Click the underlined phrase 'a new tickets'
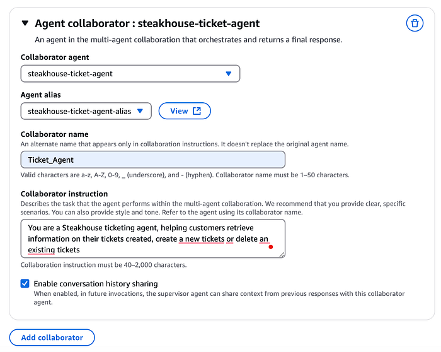Viewport: 441px width, 352px height. pos(202,239)
